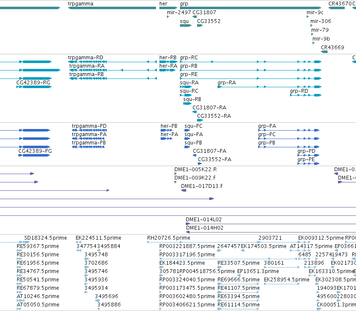Viewport: 356px width, 311px height.
Task: Click the long grp gene bar
Action: pyautogui.click(x=251, y=8)
